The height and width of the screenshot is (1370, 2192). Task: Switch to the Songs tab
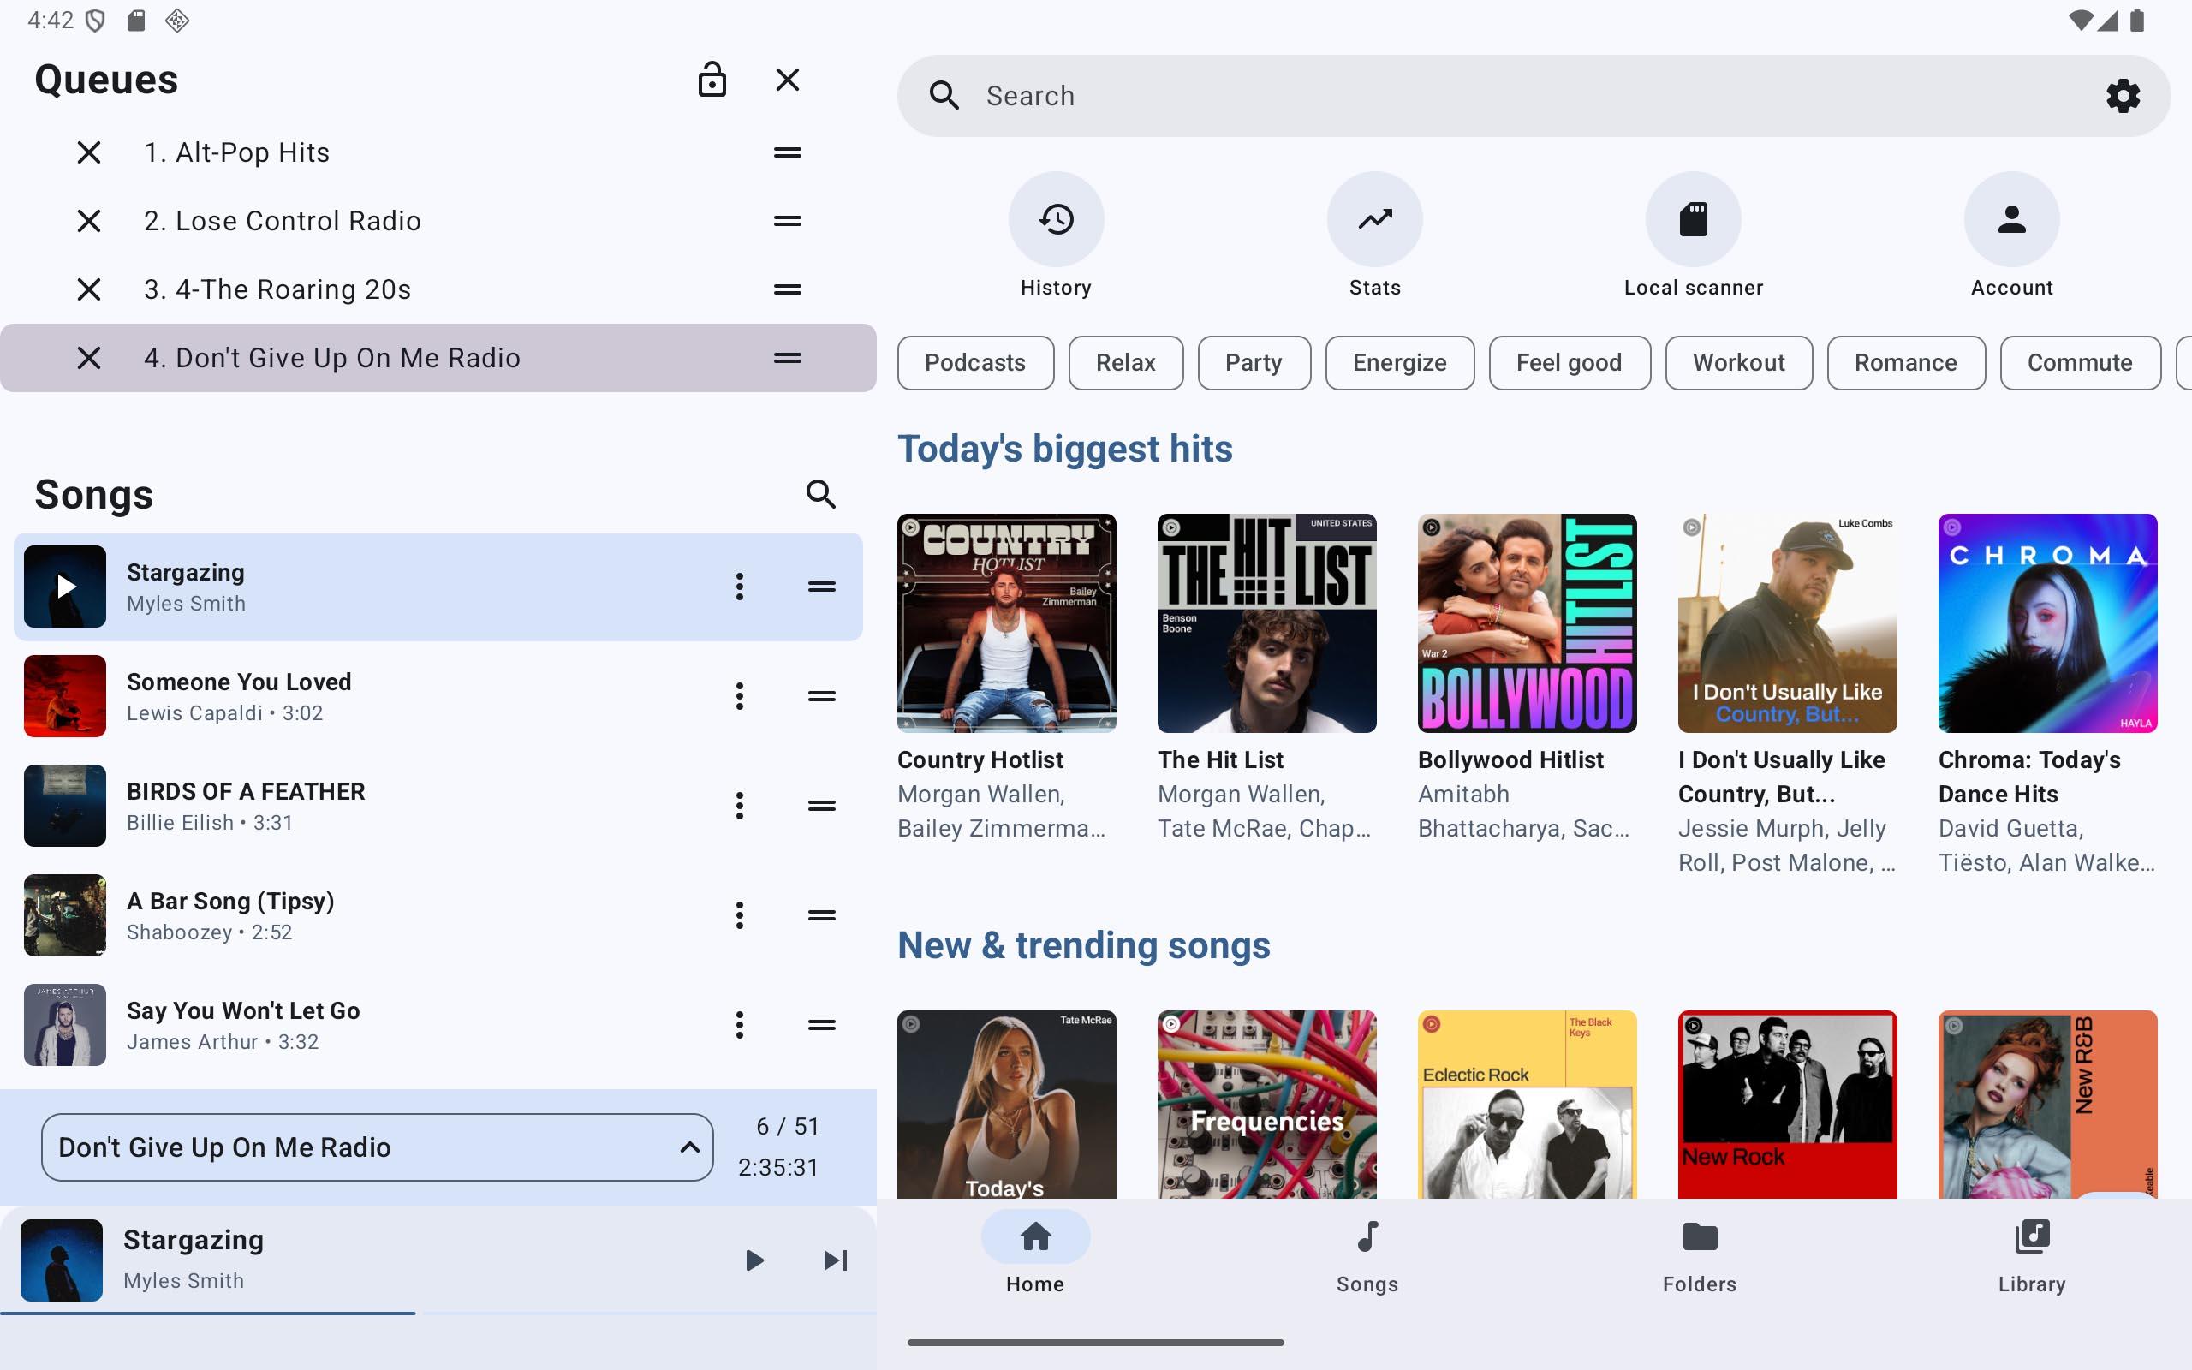coord(1367,1256)
